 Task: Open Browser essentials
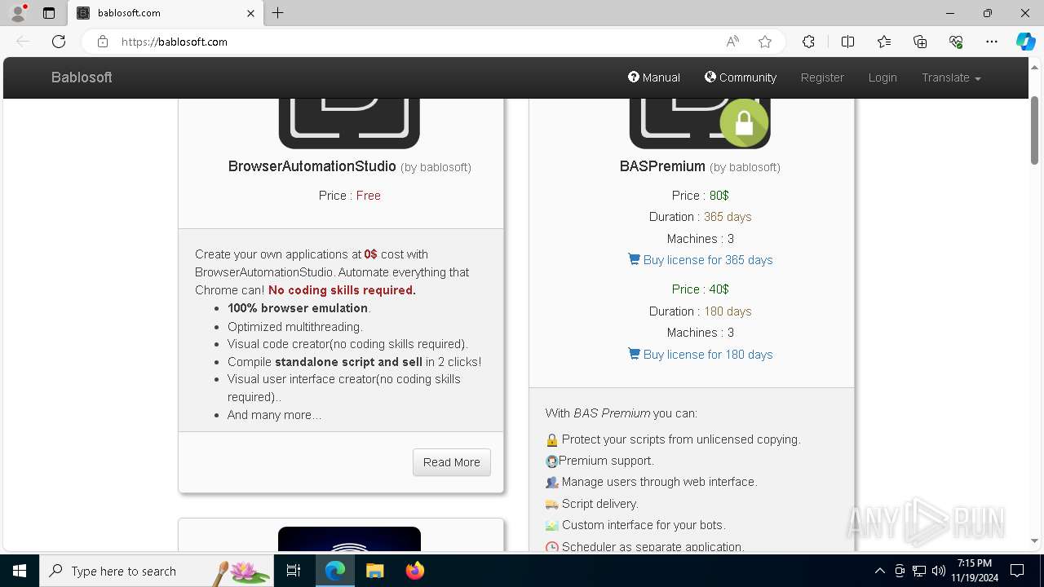[956, 42]
